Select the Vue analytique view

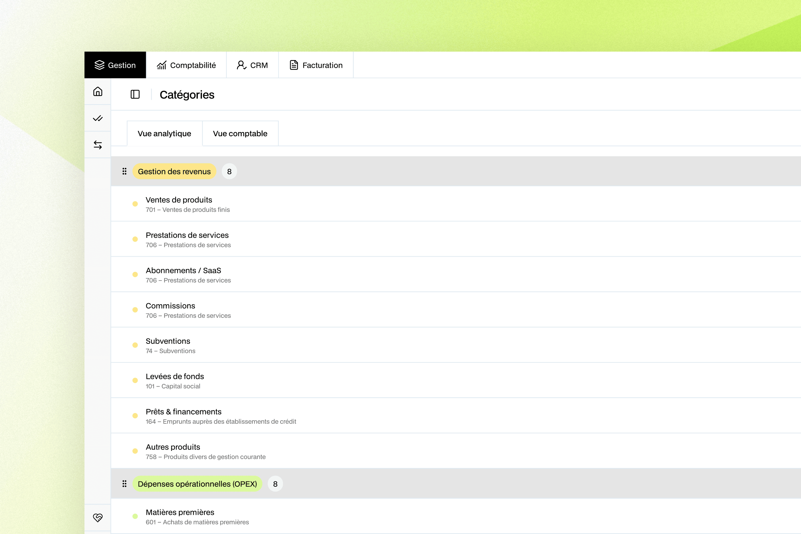tap(164, 133)
